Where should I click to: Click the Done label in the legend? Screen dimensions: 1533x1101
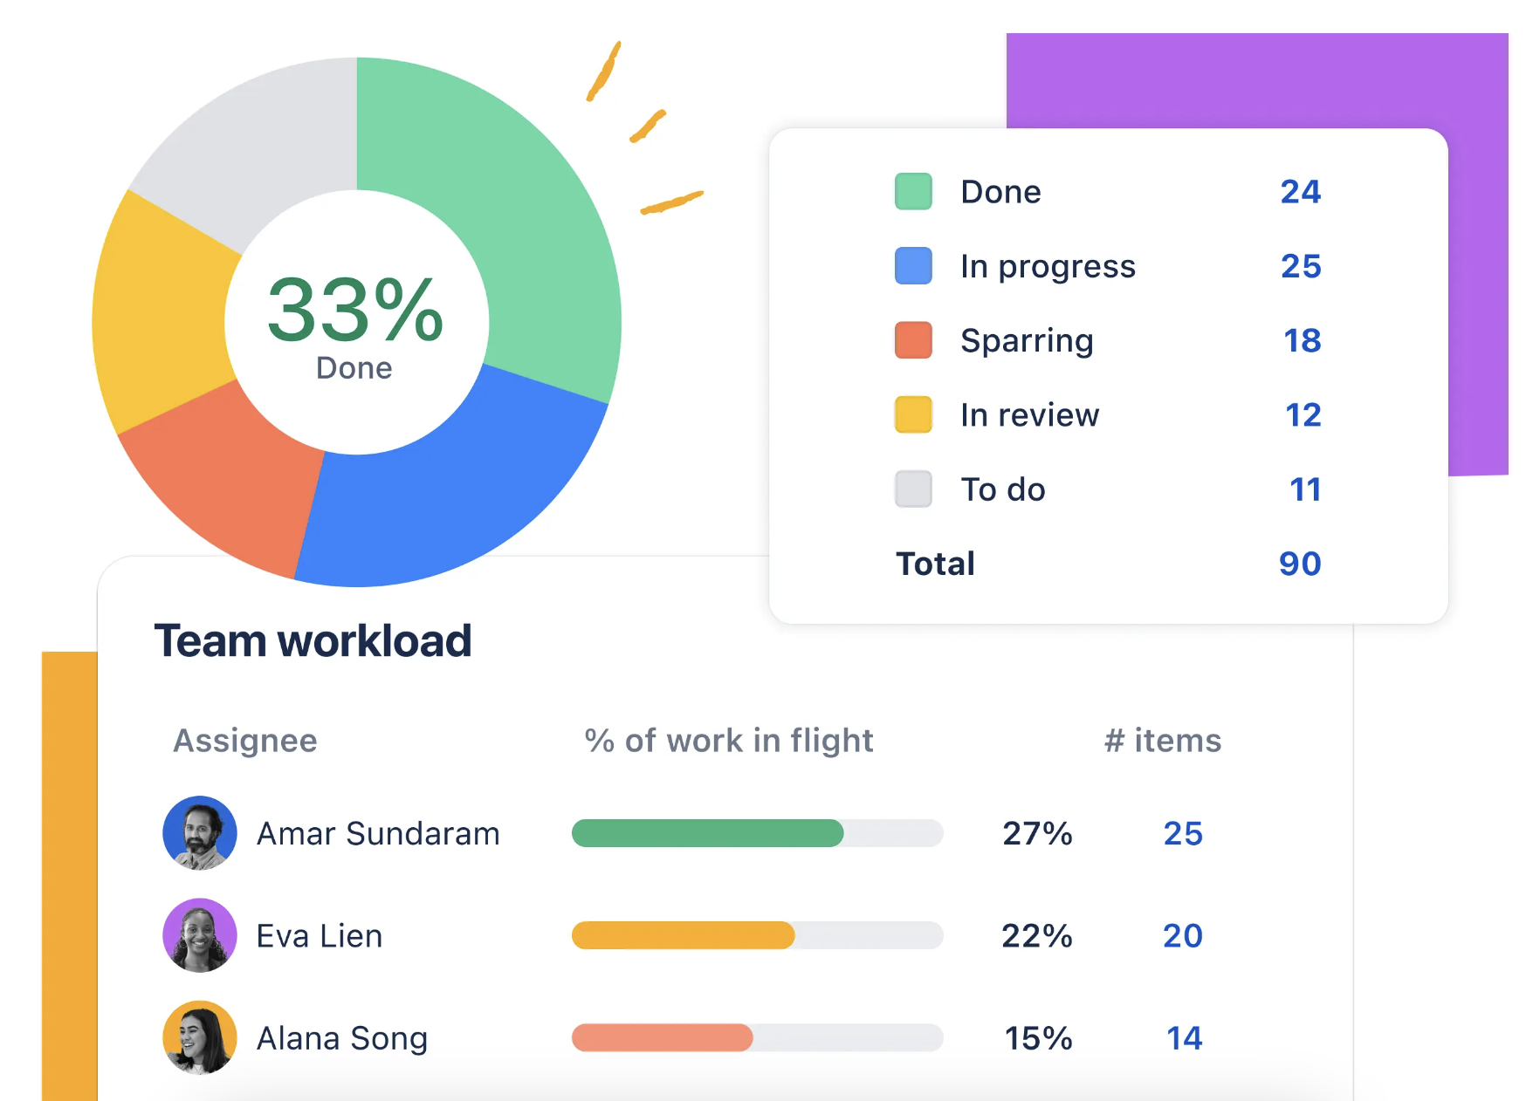(x=1000, y=192)
